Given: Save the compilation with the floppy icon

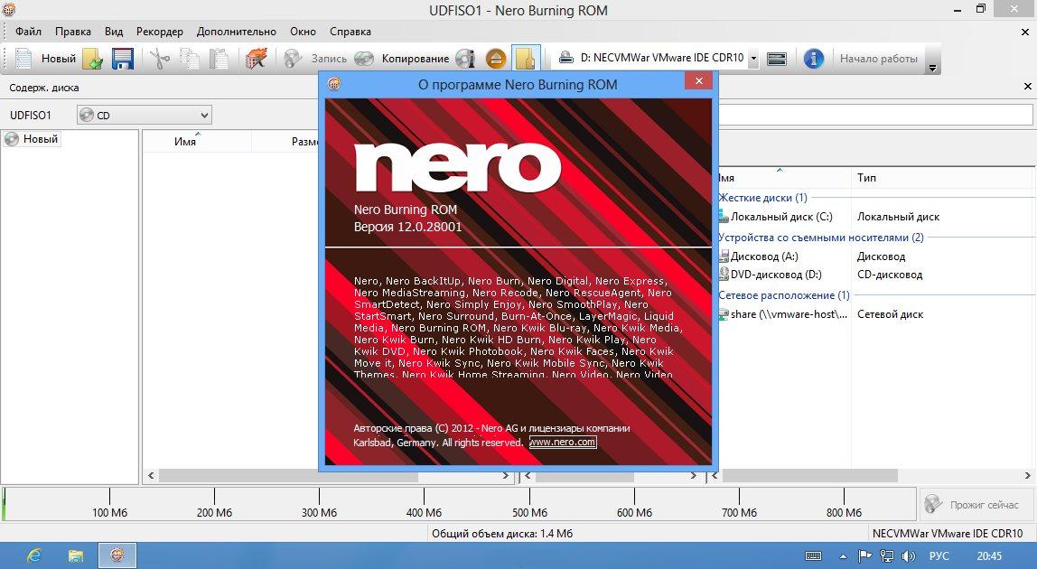Looking at the screenshot, I should [123, 58].
